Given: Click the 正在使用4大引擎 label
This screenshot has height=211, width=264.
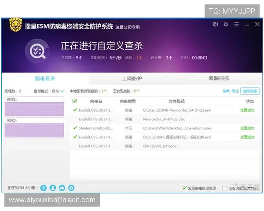Looking at the screenshot, I should point(23,188).
